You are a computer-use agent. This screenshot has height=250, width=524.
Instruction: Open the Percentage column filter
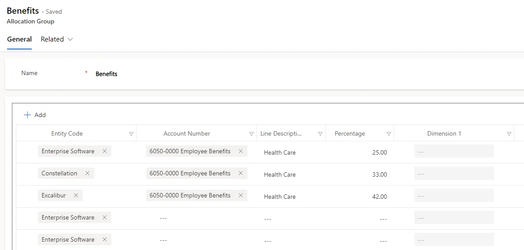click(x=389, y=134)
